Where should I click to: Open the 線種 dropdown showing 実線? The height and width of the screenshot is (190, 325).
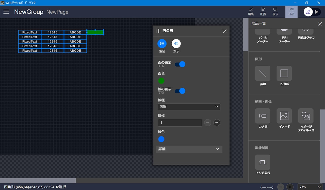coord(189,107)
